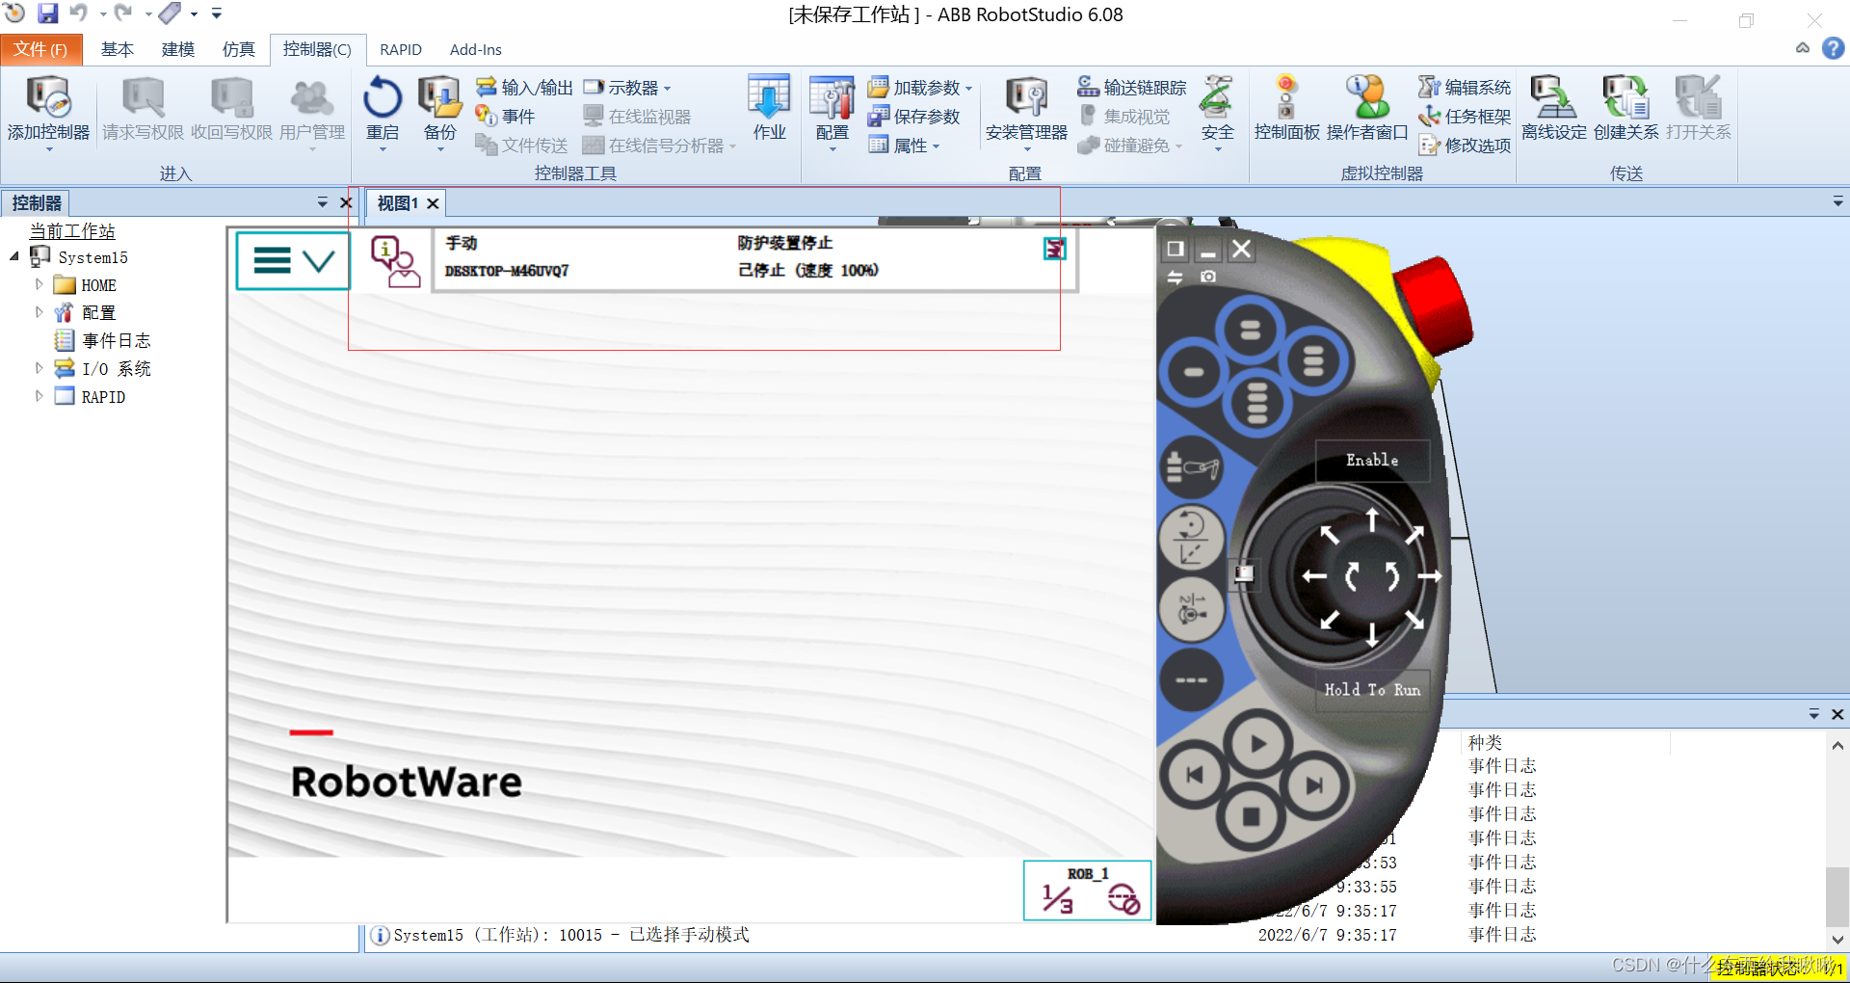Expand the I/O 系统 node
This screenshot has width=1850, height=983.
click(39, 368)
